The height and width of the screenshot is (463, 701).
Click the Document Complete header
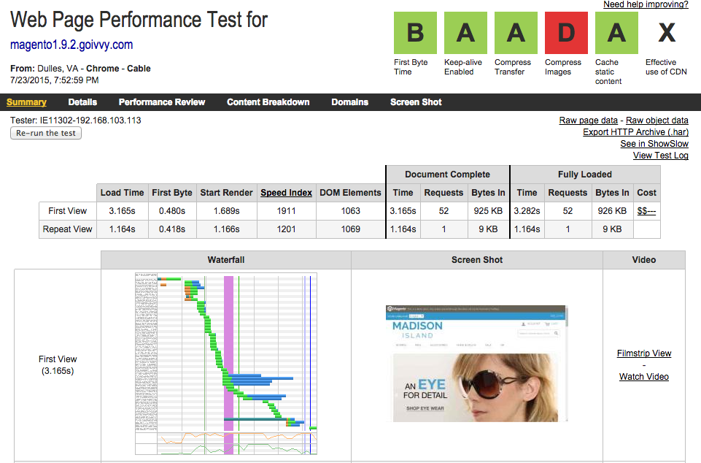coord(447,175)
